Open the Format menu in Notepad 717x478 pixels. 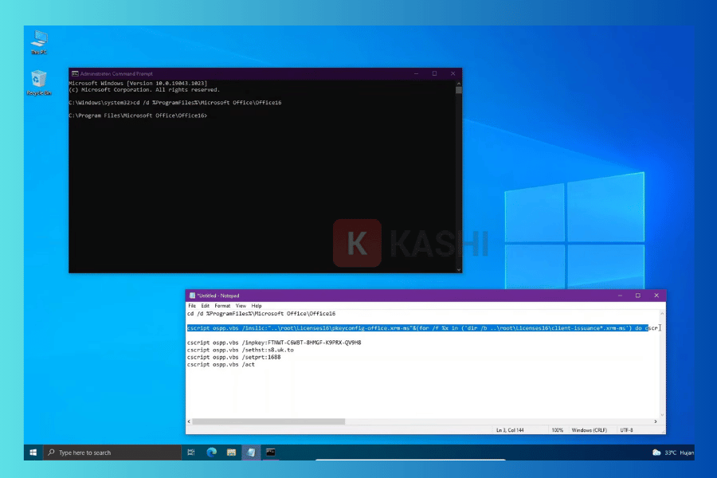[x=222, y=306]
